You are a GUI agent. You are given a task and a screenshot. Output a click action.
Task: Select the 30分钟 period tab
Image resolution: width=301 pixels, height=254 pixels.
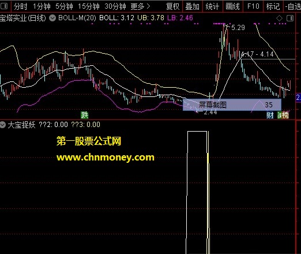(x=115, y=6)
